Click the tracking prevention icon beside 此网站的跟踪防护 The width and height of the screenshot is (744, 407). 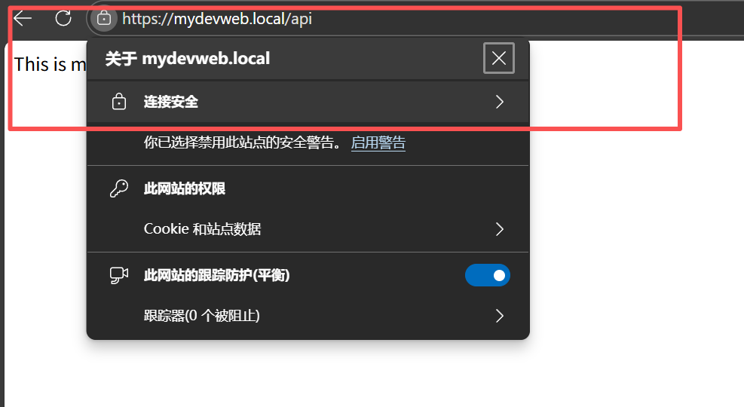point(118,275)
